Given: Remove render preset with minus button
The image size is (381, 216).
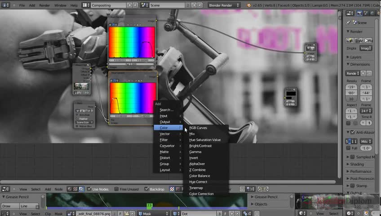Looking at the screenshot, I should click(369, 73).
